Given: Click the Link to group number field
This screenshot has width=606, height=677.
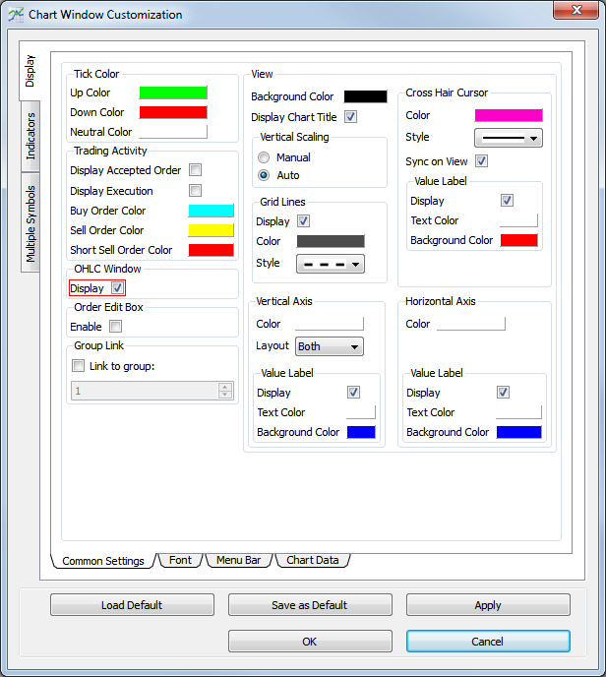Looking at the screenshot, I should pos(145,391).
